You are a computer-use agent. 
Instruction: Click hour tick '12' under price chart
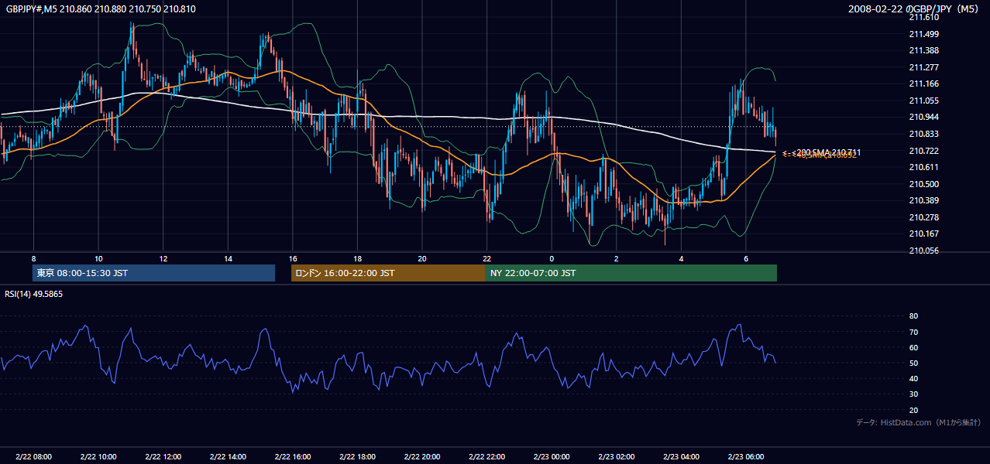pos(163,258)
